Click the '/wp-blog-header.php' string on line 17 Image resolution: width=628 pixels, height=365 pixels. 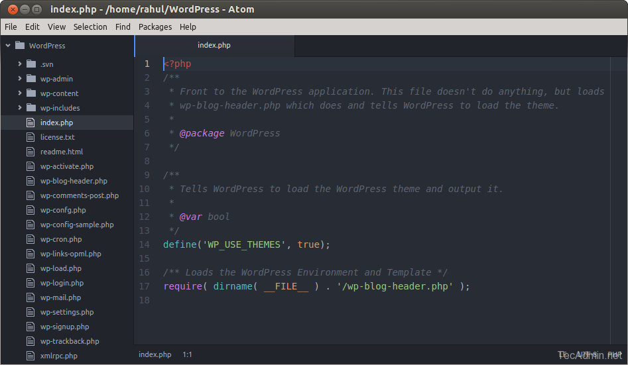pos(395,286)
